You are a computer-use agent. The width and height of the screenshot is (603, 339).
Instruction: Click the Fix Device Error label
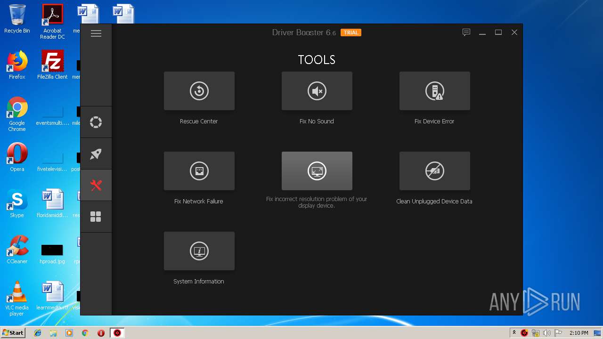(x=434, y=121)
